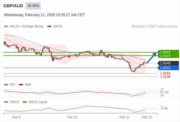Viewport: 180px width, 122px height.
Task: Click the Feb 8 axis label
Action: 16,117
